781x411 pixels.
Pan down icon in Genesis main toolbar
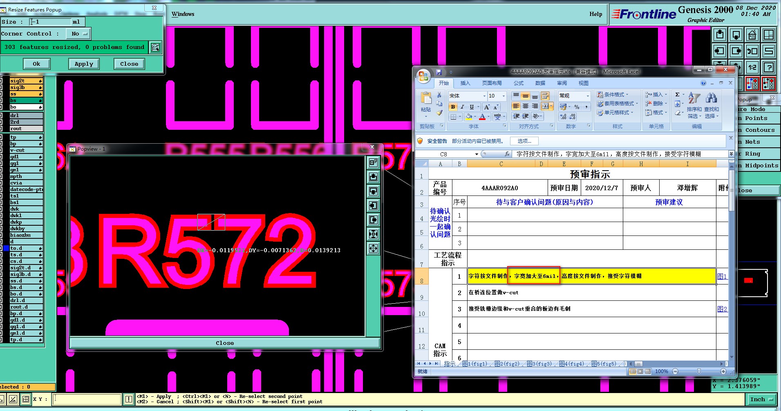[x=736, y=35]
